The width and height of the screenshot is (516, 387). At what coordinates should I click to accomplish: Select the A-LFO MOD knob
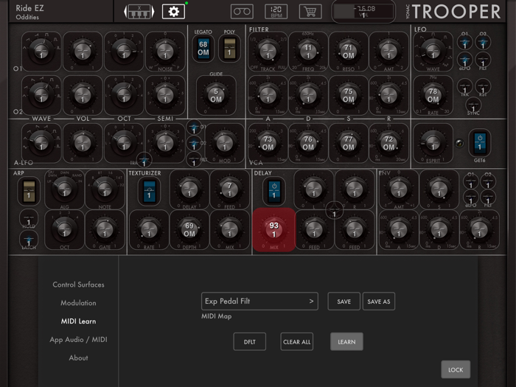[225, 143]
